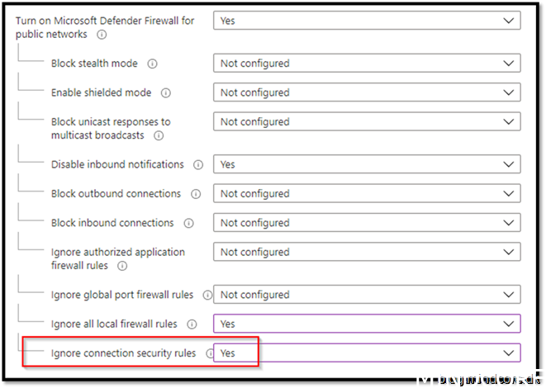Expand the Block stealth mode dropdown
The height and width of the screenshot is (388, 546).
point(367,64)
